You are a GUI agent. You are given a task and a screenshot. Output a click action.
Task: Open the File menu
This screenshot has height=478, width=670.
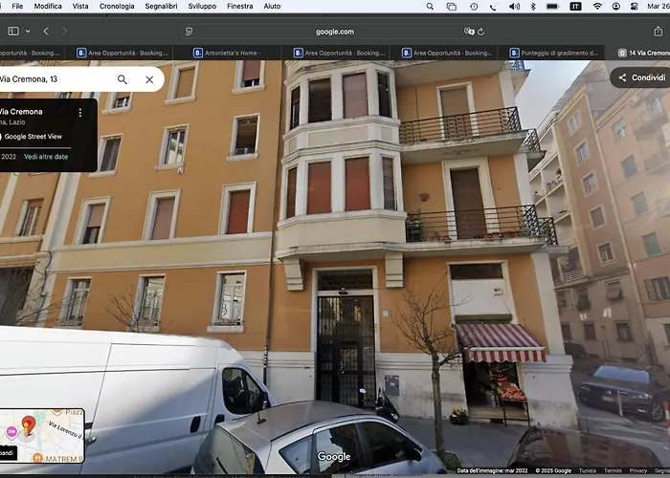(x=17, y=6)
